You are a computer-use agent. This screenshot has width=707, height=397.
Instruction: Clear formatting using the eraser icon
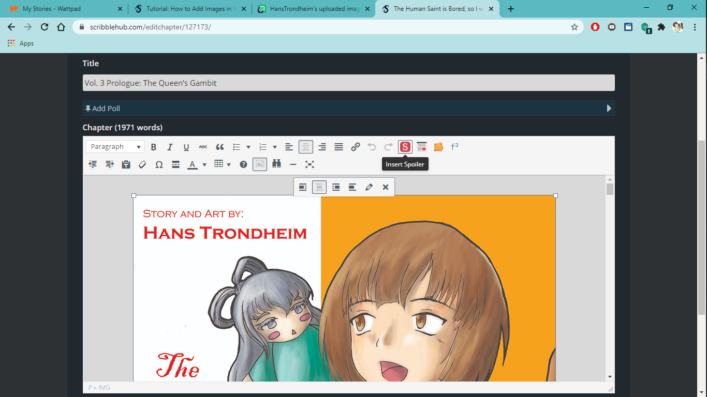pyautogui.click(x=142, y=164)
